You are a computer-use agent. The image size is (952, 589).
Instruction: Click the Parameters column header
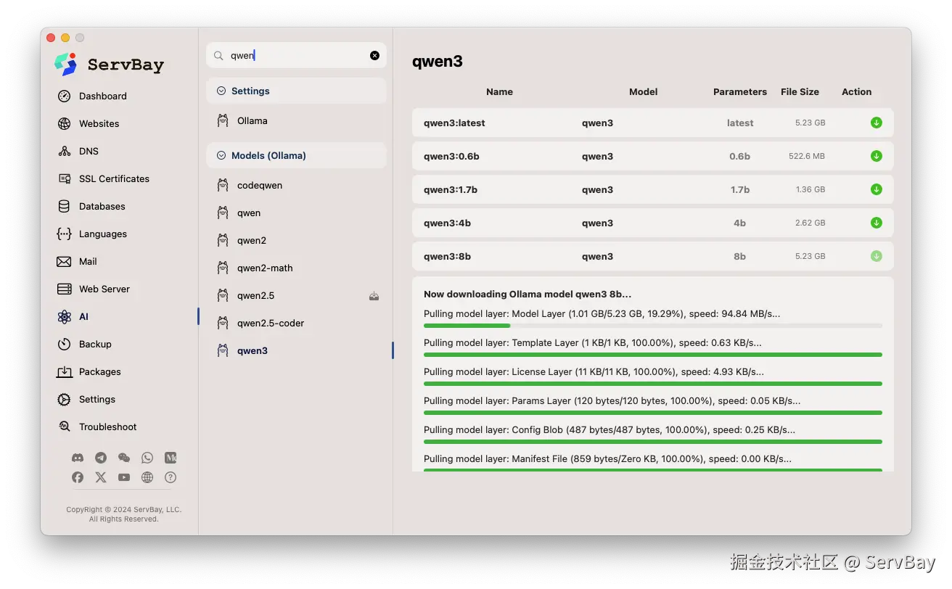tap(740, 92)
